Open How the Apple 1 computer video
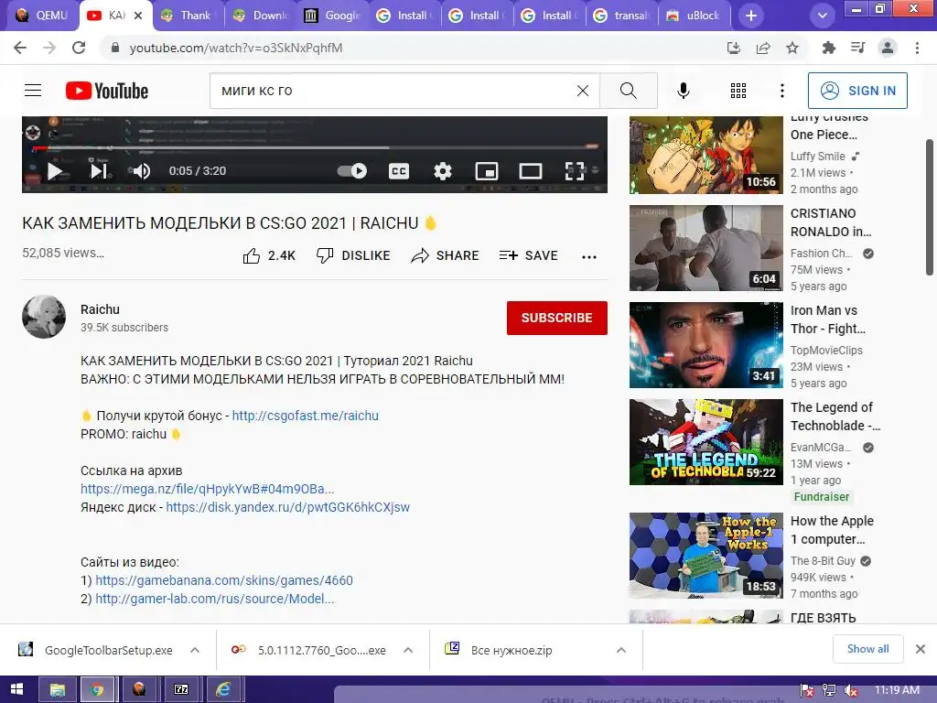 point(705,556)
